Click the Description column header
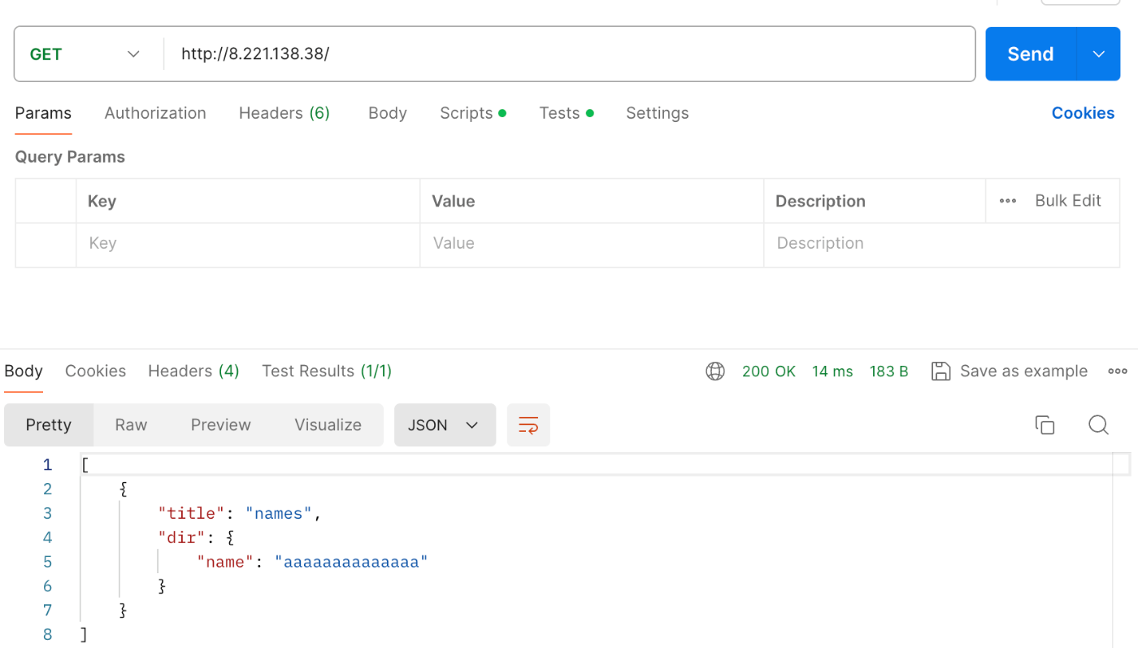1138x648 pixels. click(820, 201)
